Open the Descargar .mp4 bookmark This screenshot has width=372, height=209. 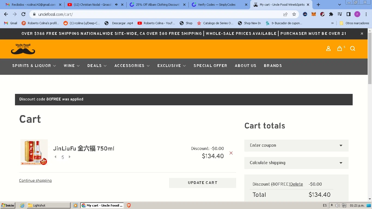click(x=119, y=23)
